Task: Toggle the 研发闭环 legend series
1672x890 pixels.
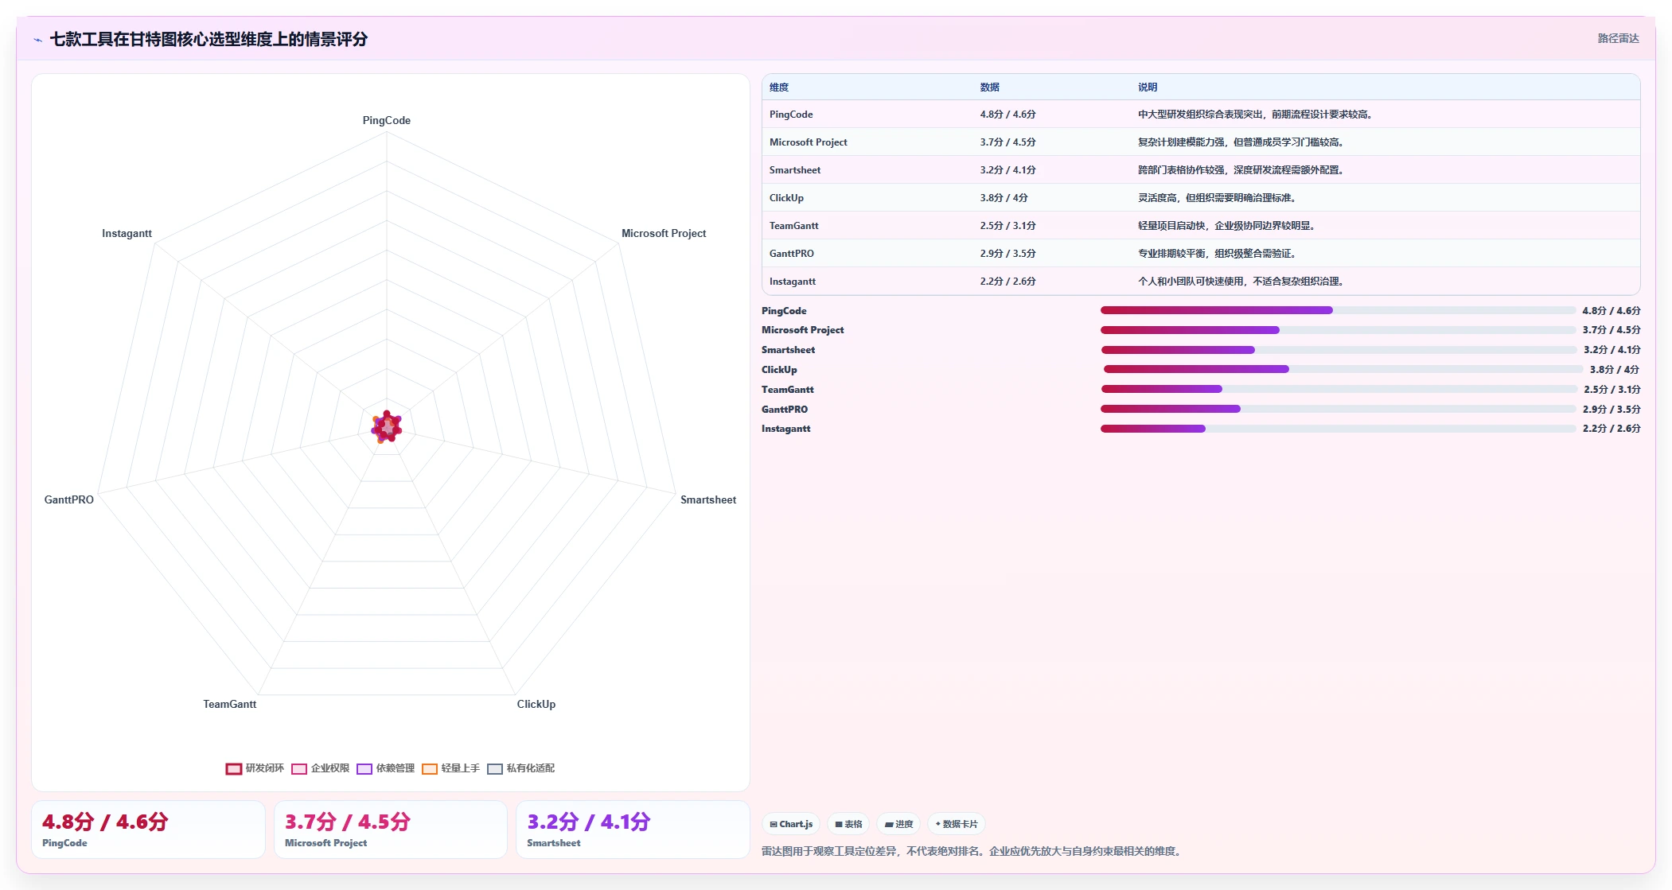Action: coord(255,768)
